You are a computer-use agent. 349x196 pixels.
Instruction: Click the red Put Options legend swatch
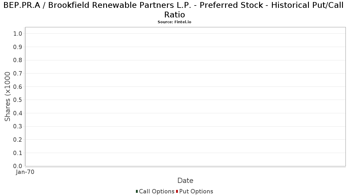click(177, 191)
